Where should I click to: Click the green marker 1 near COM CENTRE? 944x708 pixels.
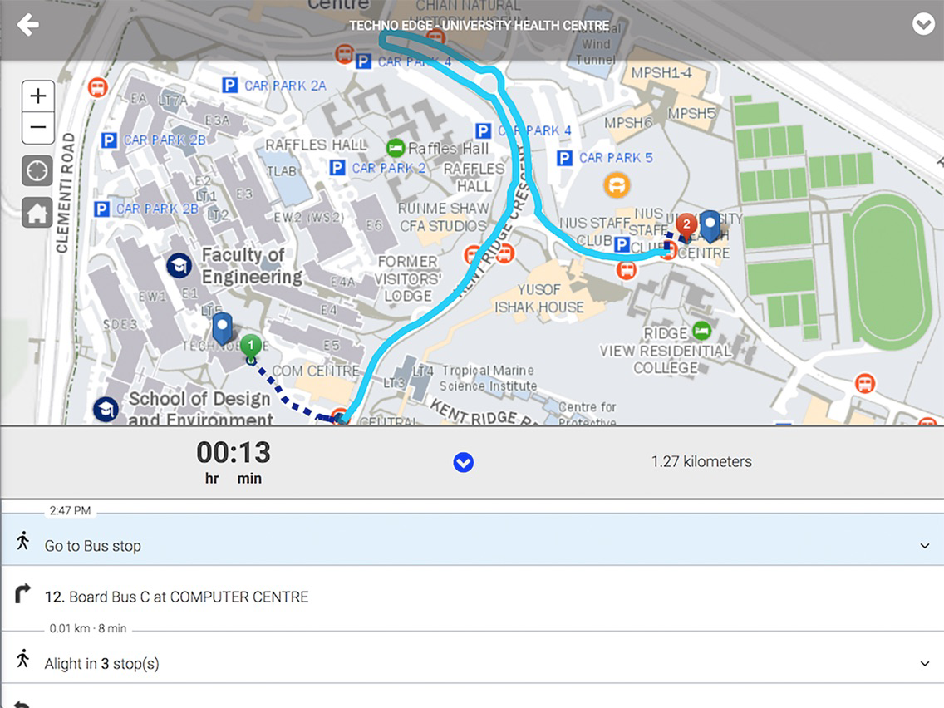[251, 343]
